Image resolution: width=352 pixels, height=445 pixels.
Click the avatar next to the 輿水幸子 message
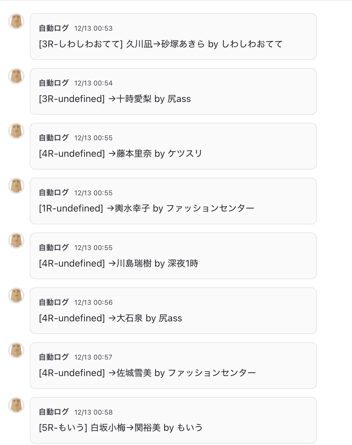[16, 186]
